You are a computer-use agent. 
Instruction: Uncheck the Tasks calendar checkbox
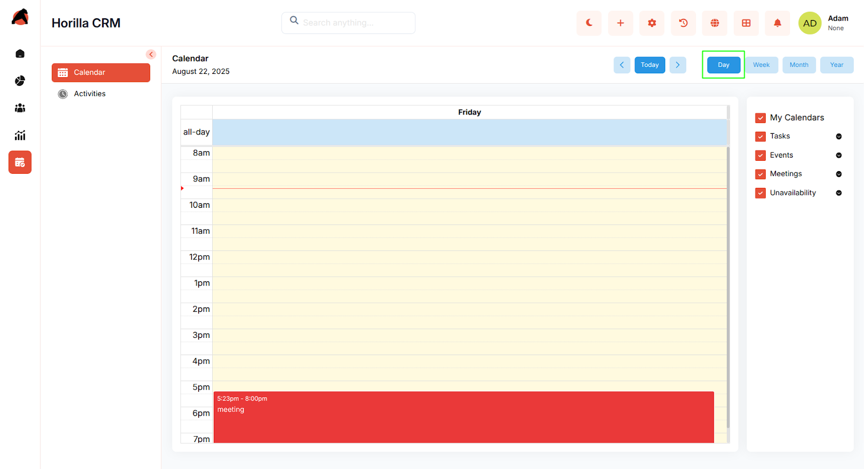point(760,137)
